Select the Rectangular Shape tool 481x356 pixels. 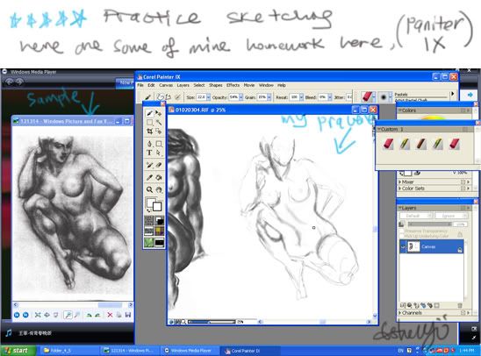click(x=158, y=144)
